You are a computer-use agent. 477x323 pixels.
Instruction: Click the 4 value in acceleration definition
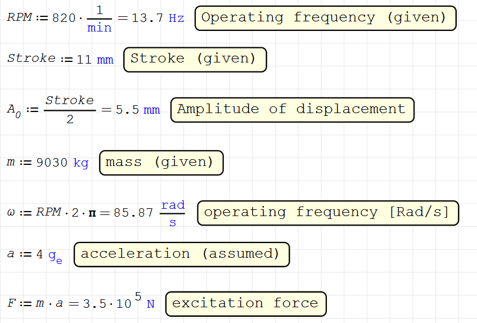tap(40, 254)
